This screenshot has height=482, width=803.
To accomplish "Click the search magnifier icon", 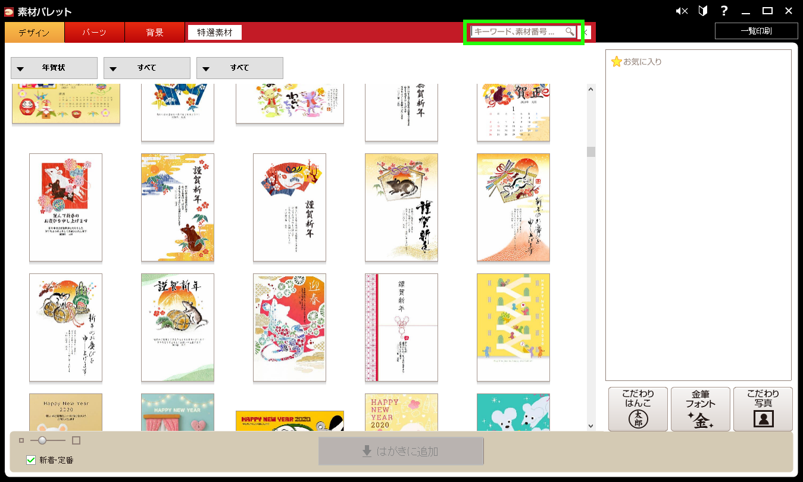I will coord(570,31).
